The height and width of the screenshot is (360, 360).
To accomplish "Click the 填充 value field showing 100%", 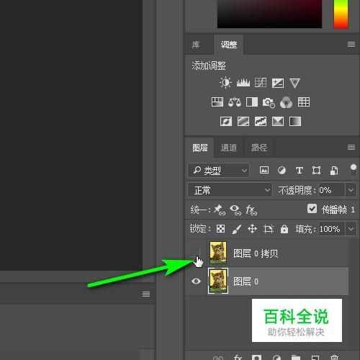I will tap(332, 229).
